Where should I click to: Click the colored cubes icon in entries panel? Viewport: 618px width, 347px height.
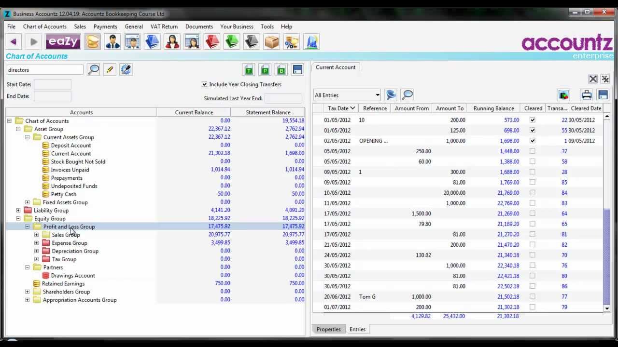(563, 95)
